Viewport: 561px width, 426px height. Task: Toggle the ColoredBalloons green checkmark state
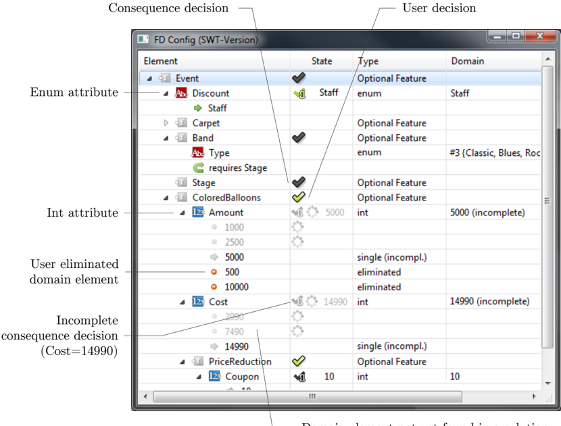[299, 197]
